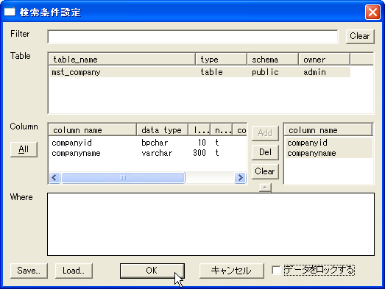Close the 検索条件設定 dialog

click(372, 12)
